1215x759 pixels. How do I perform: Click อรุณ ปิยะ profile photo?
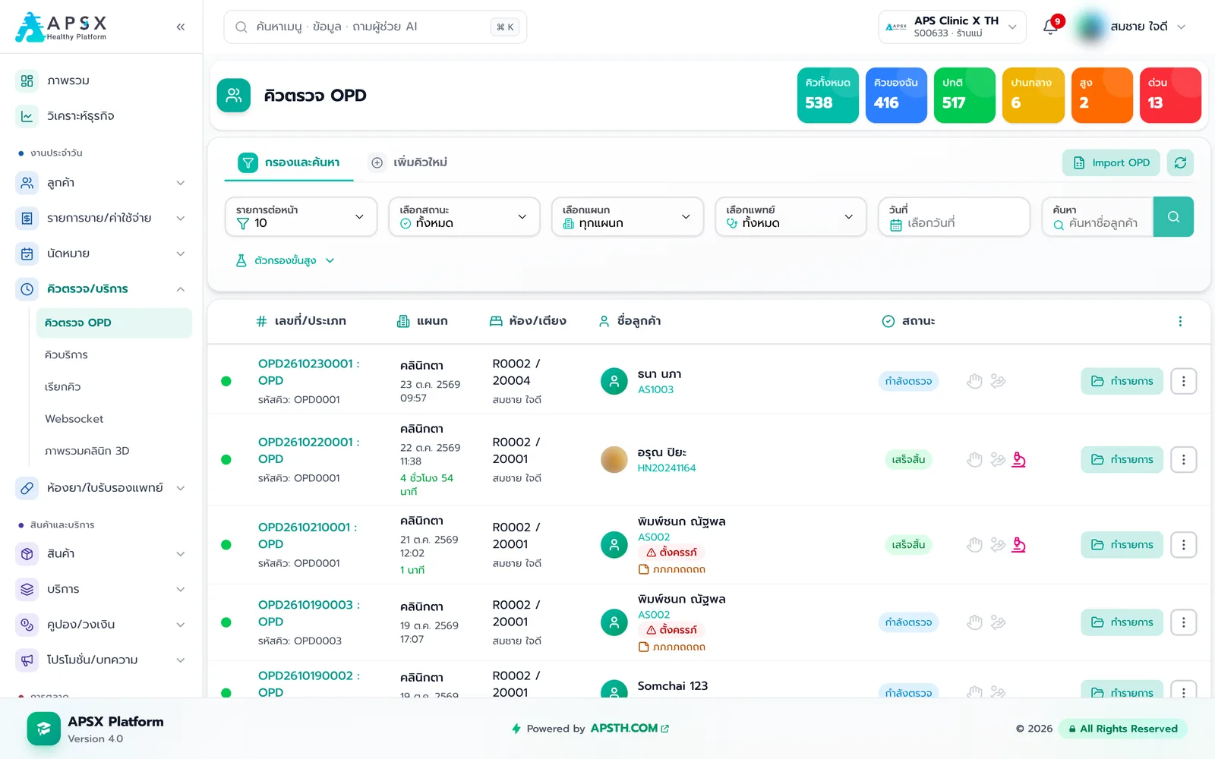click(614, 459)
